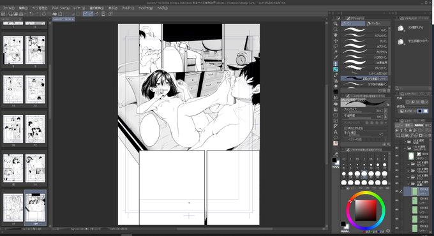Click magnifier icon at tool property panel bottom

[388, 144]
